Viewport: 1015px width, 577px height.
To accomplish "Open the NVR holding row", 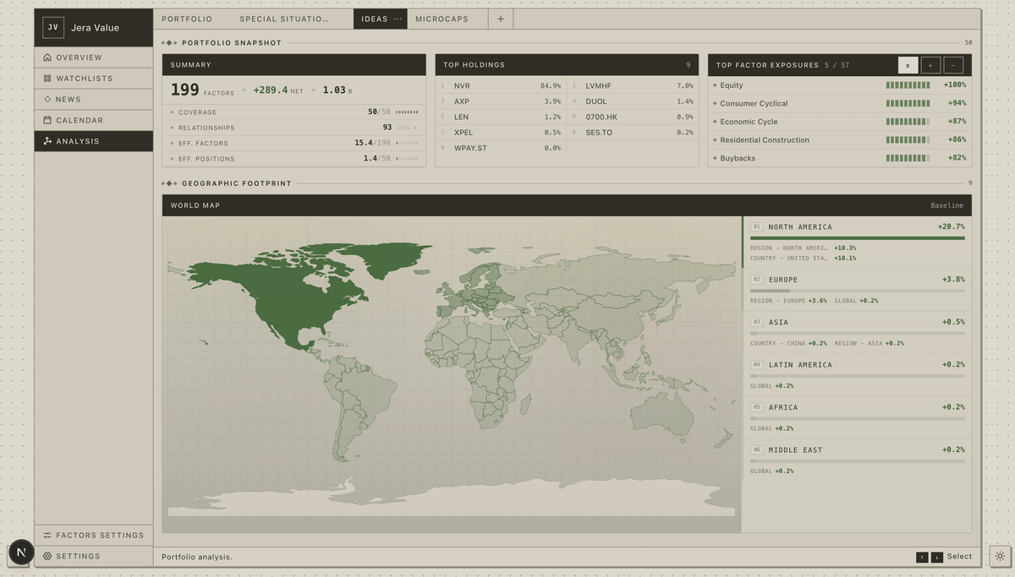I will [x=501, y=85].
